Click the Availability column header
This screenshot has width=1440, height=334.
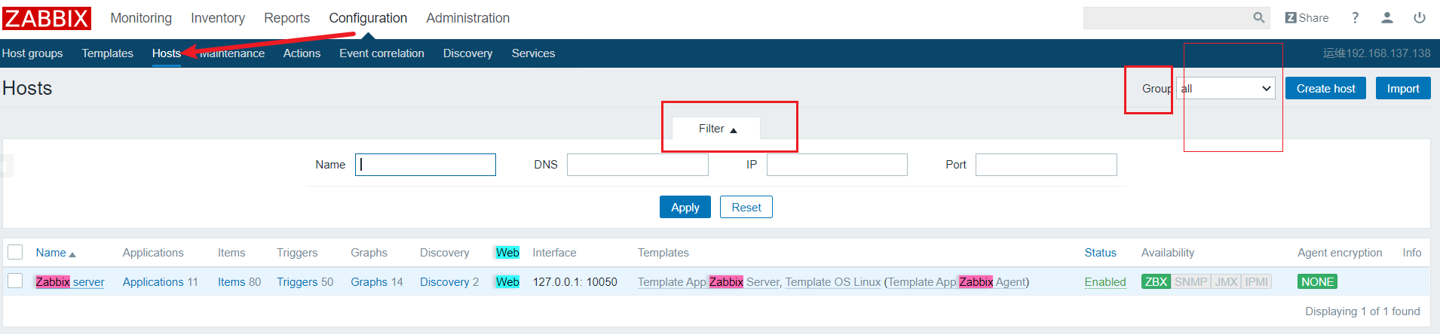pyautogui.click(x=1168, y=253)
